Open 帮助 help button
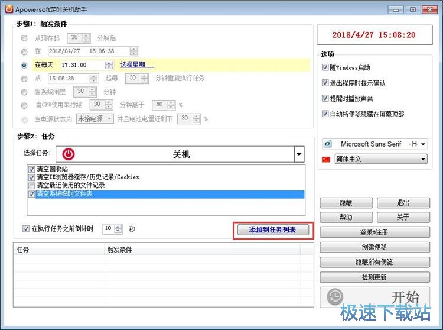 coord(346,217)
